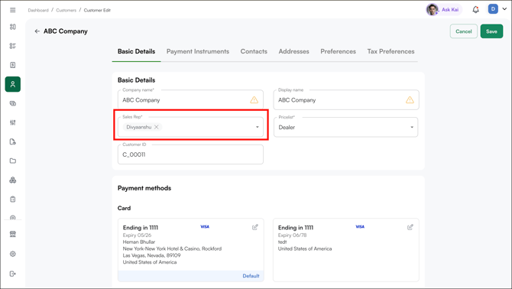Select the highlighted Customers person icon
Screen dimensions: 512x289
(13, 84)
